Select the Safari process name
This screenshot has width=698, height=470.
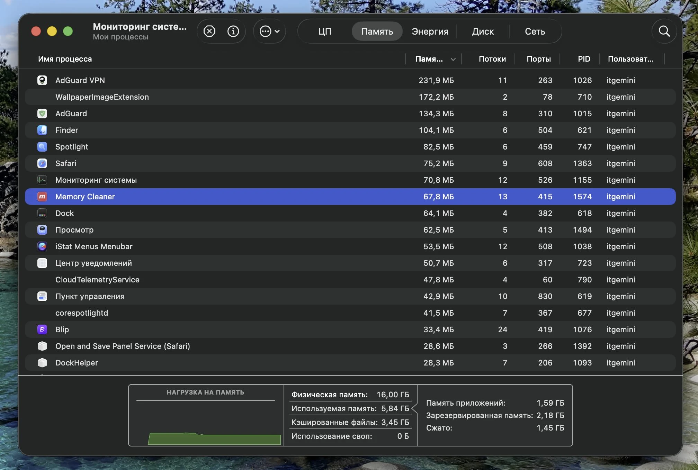[x=66, y=163]
